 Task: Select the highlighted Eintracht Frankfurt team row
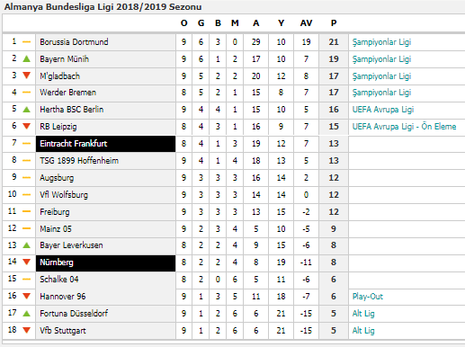click(x=105, y=144)
